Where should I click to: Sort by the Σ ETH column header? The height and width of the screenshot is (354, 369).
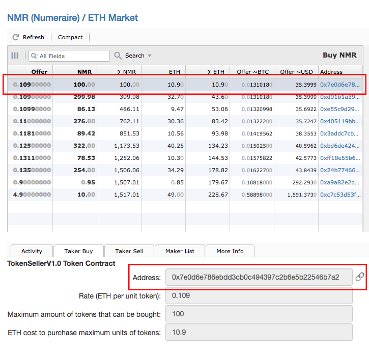click(x=208, y=72)
